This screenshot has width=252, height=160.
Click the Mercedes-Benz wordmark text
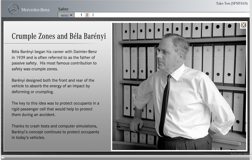click(x=35, y=10)
